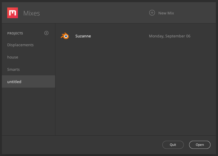Quit the application with Quit button
This screenshot has width=218, height=156.
tap(173, 145)
